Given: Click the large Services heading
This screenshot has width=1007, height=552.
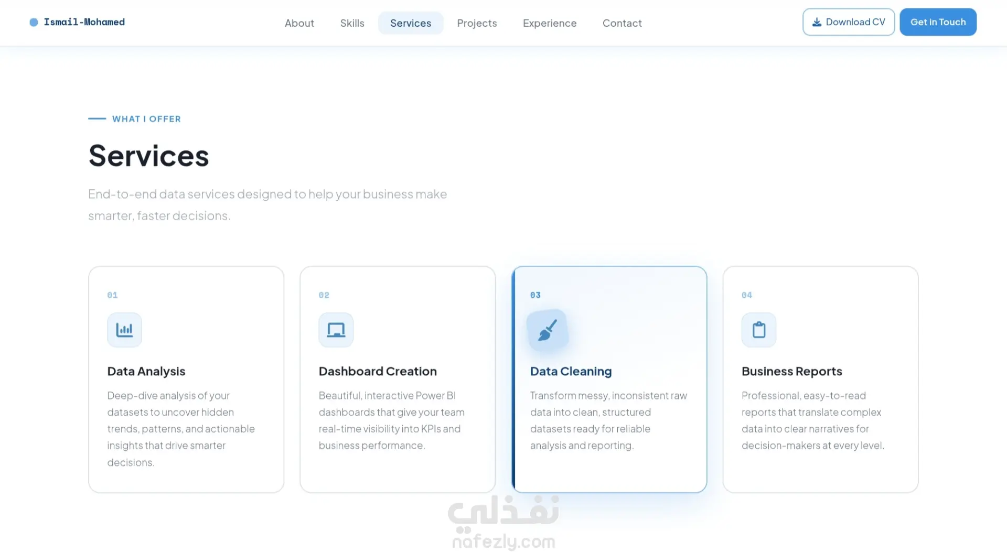Looking at the screenshot, I should coord(148,156).
